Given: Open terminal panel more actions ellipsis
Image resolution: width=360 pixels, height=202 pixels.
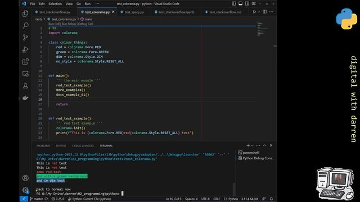Looking at the screenshot, I should coord(258,145).
